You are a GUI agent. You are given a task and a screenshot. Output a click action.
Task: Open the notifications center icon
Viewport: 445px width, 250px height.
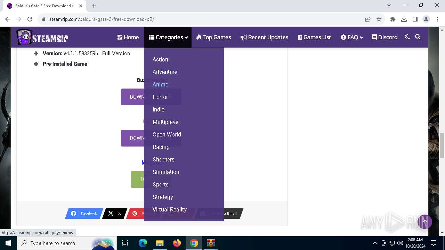pos(434,243)
